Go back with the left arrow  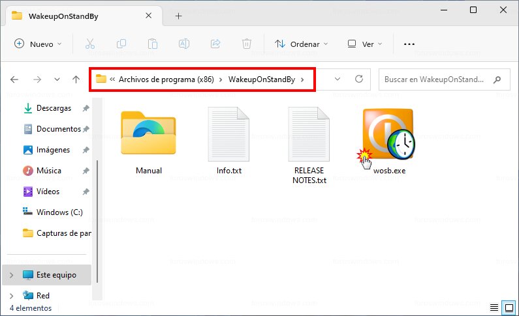pos(14,79)
